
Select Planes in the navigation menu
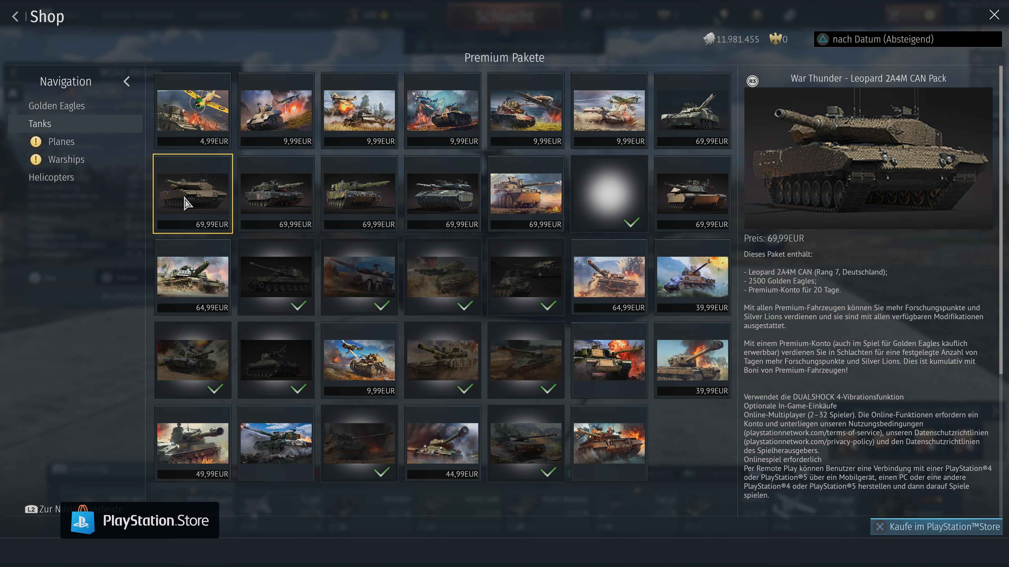(61, 141)
